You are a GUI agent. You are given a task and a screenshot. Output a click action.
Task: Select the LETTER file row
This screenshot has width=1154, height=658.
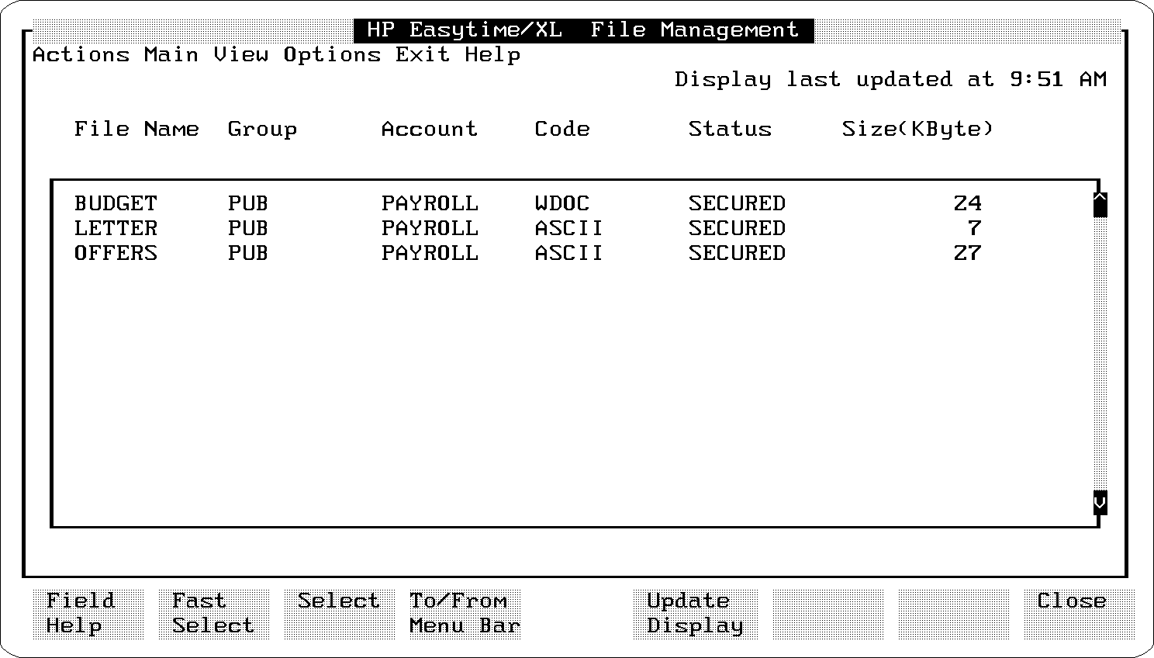[x=116, y=229]
